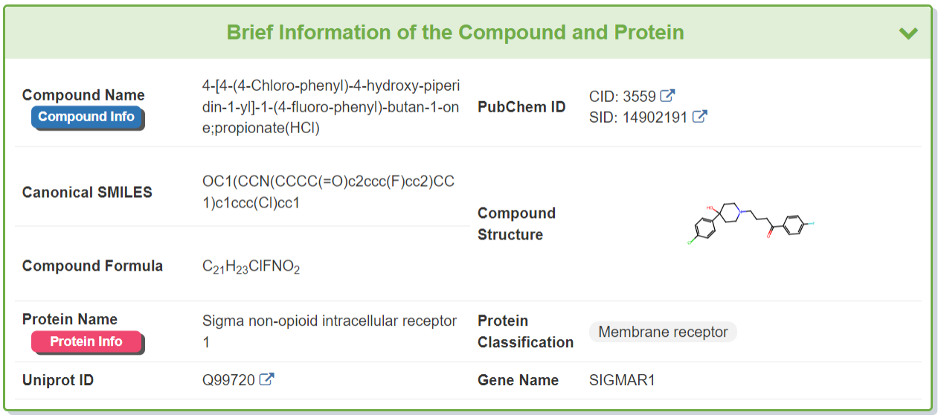This screenshot has width=941, height=418.
Task: Click the Q99720 Uniprot ID value
Action: point(228,380)
